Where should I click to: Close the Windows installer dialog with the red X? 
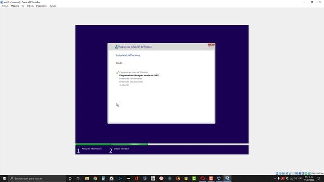click(211, 45)
